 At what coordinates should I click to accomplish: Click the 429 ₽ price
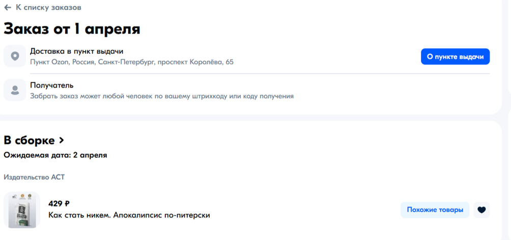(x=59, y=204)
